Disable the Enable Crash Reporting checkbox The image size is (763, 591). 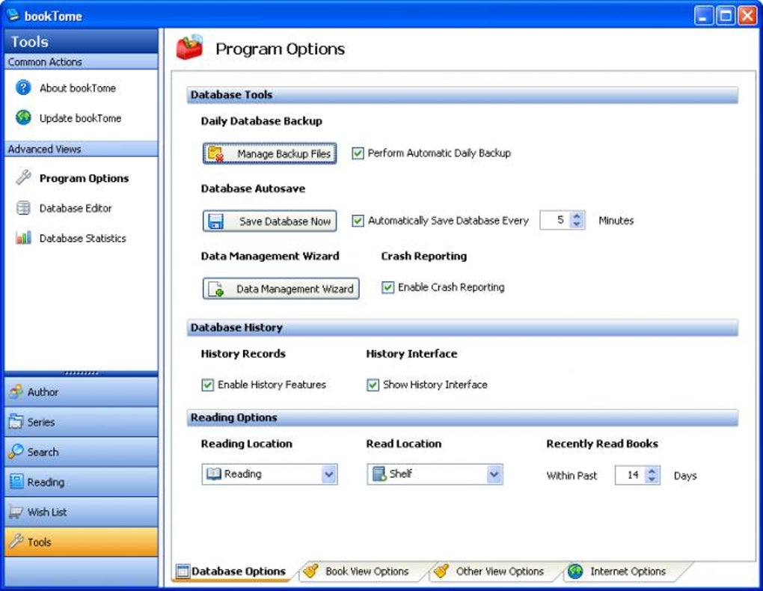click(x=387, y=287)
